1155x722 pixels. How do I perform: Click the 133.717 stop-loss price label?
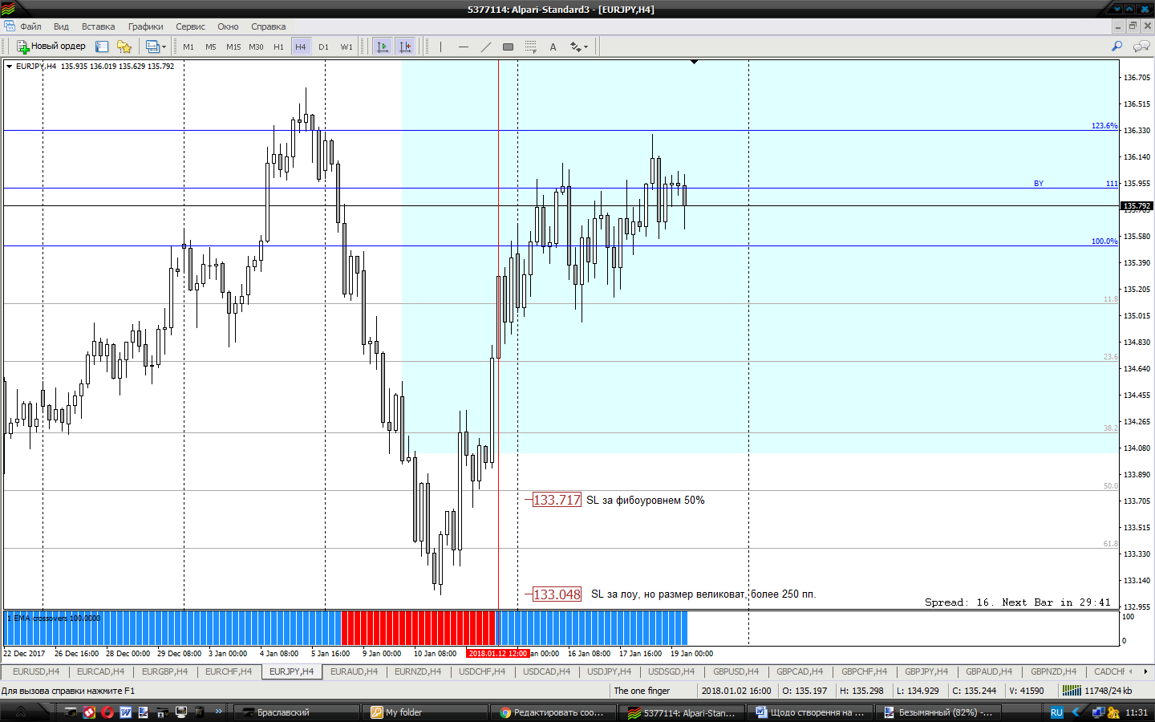557,500
